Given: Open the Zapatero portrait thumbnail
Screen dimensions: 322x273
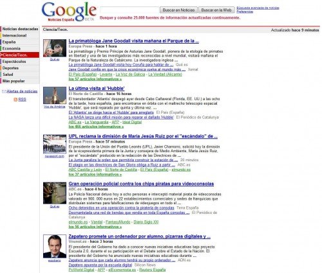Looking at the screenshot, I should point(55,246).
